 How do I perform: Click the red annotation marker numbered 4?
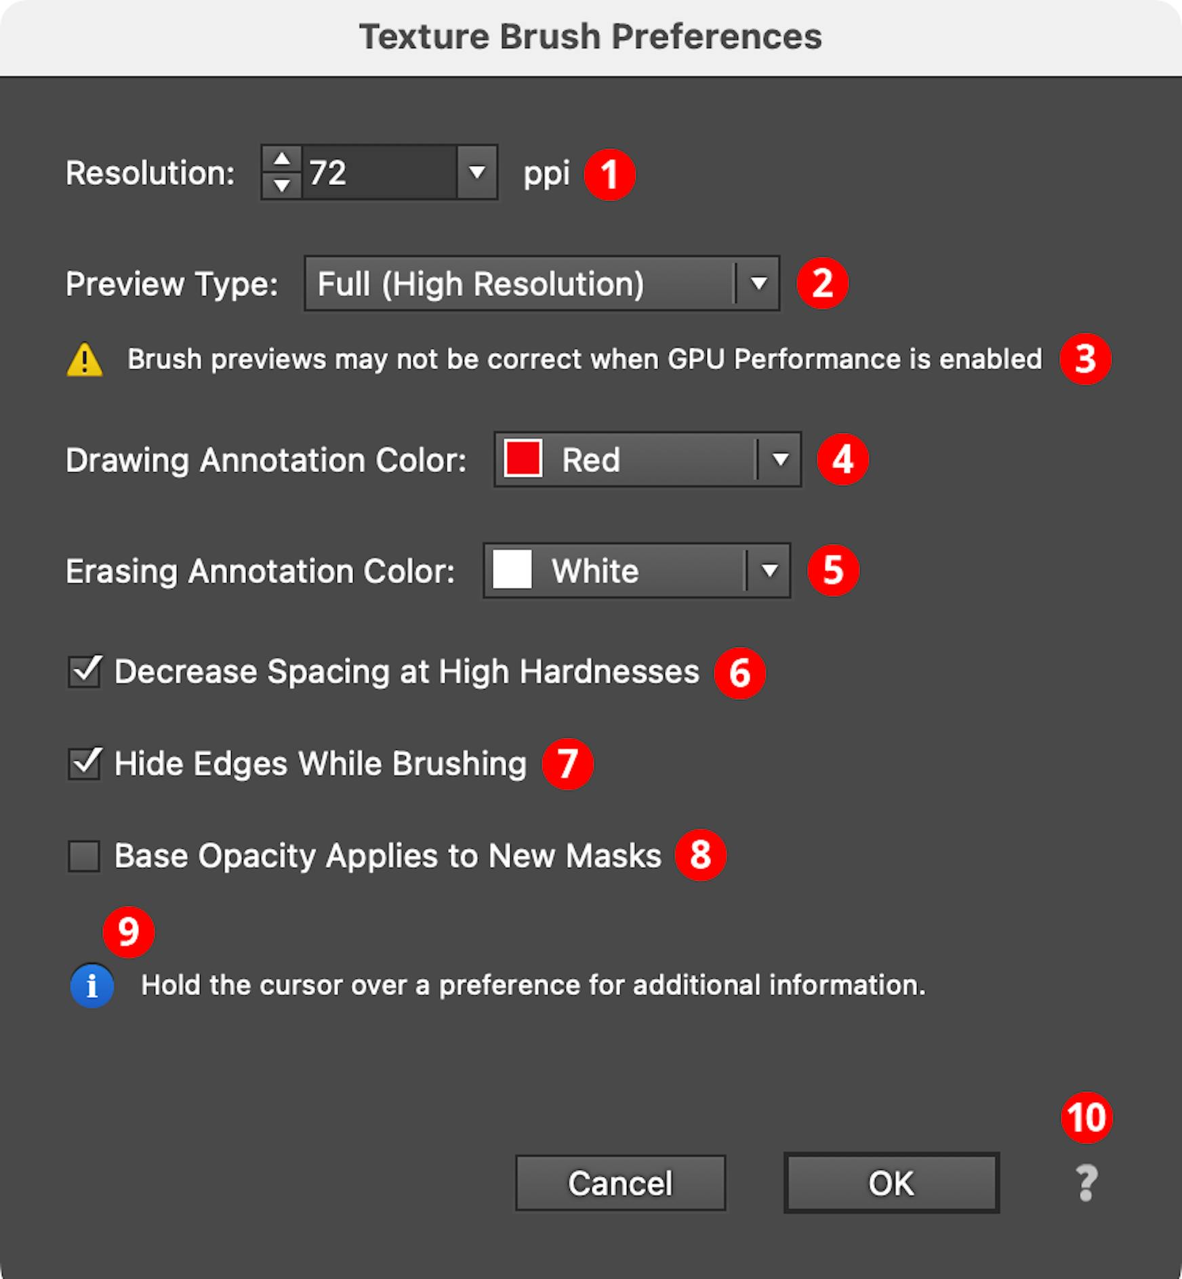[x=842, y=459]
